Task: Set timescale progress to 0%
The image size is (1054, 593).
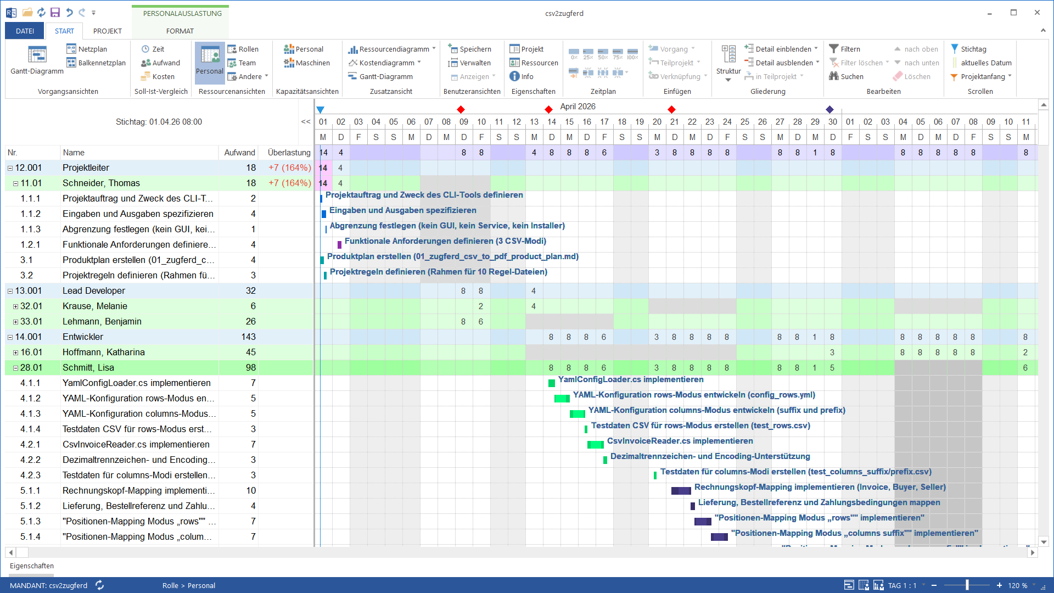Action: 574,54
